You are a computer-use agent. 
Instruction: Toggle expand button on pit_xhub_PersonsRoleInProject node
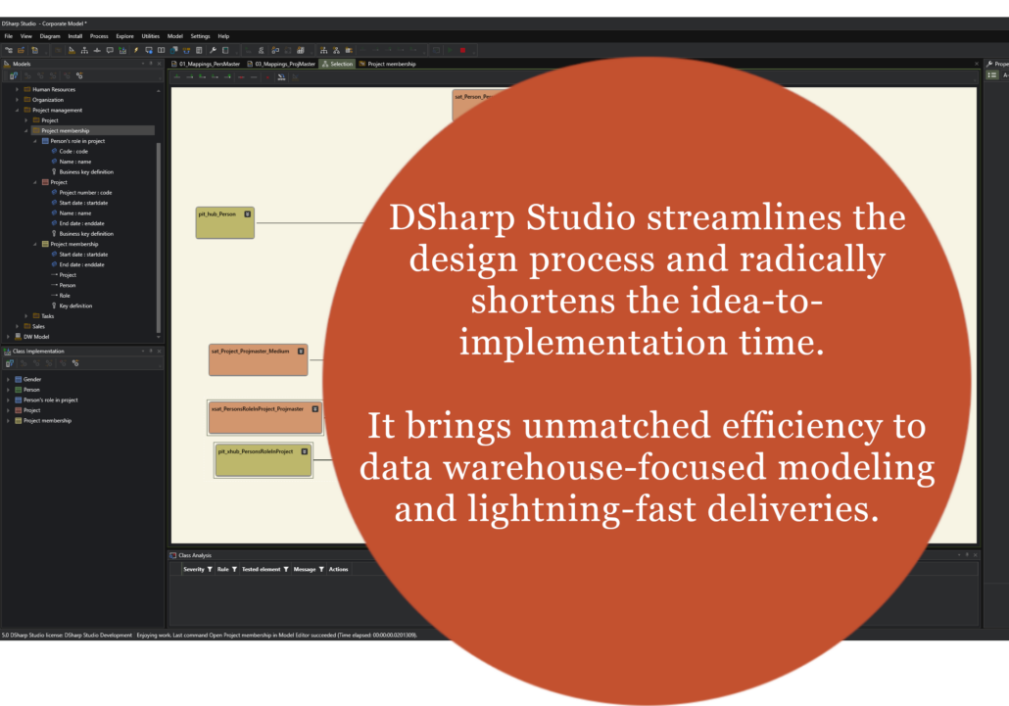point(304,451)
